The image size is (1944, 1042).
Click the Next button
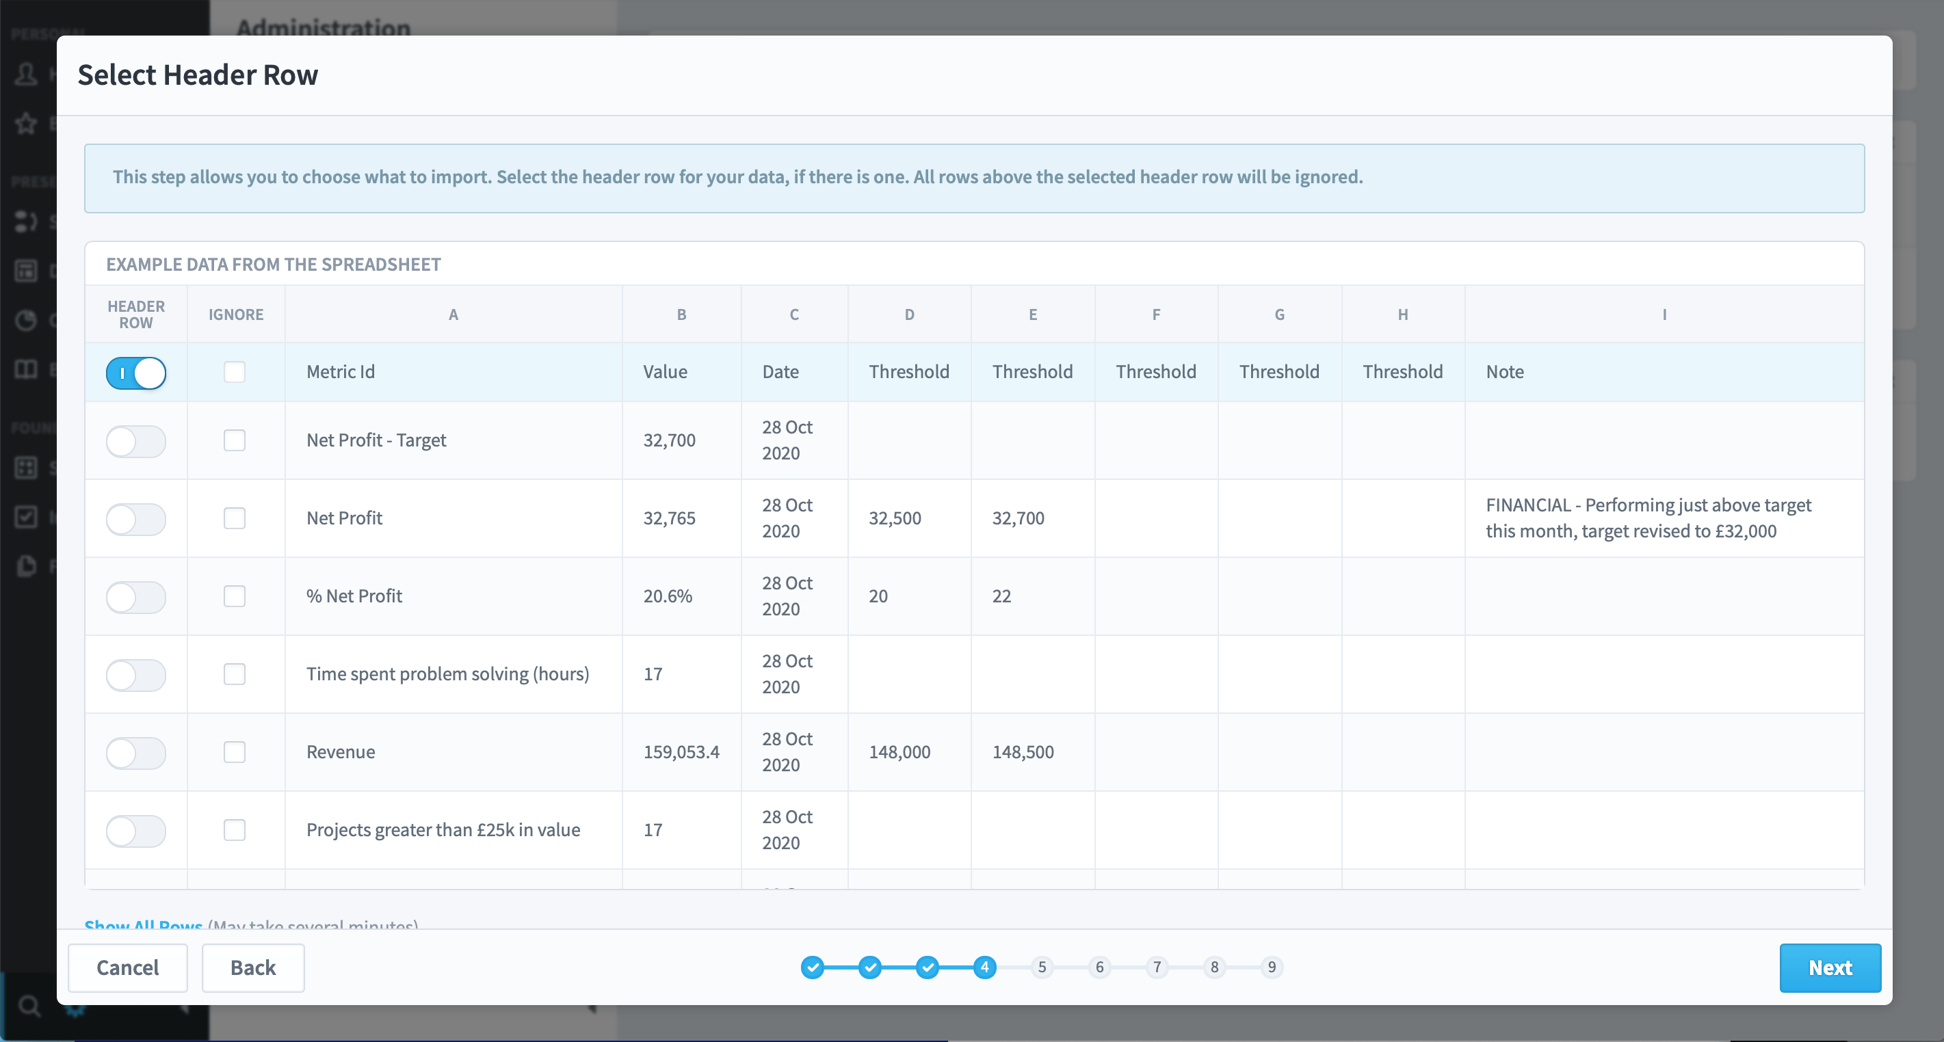pyautogui.click(x=1830, y=967)
